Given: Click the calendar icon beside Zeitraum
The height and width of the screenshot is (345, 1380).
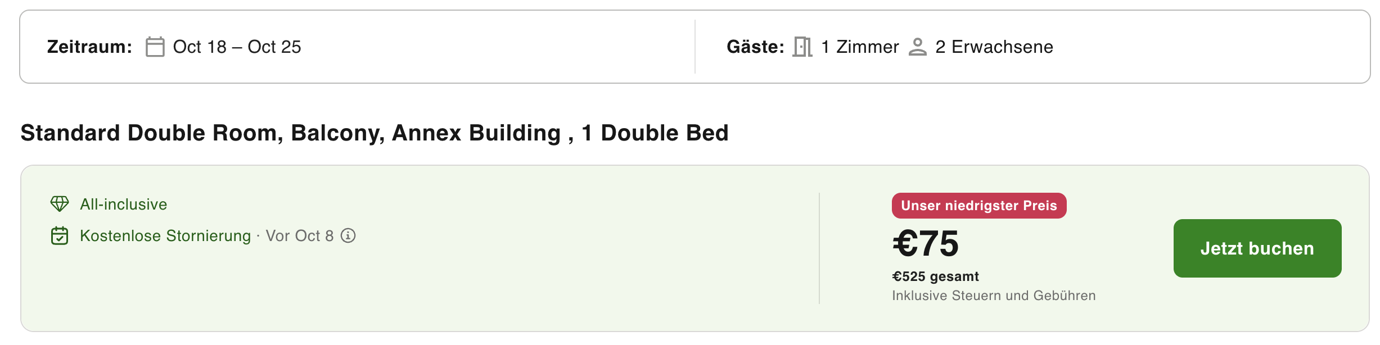Looking at the screenshot, I should [155, 47].
